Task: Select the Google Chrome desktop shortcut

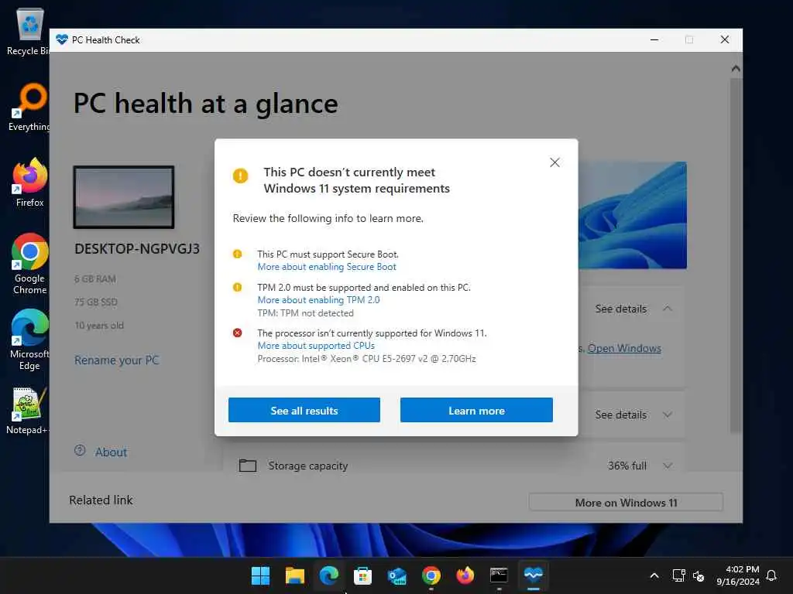Action: coord(30,264)
